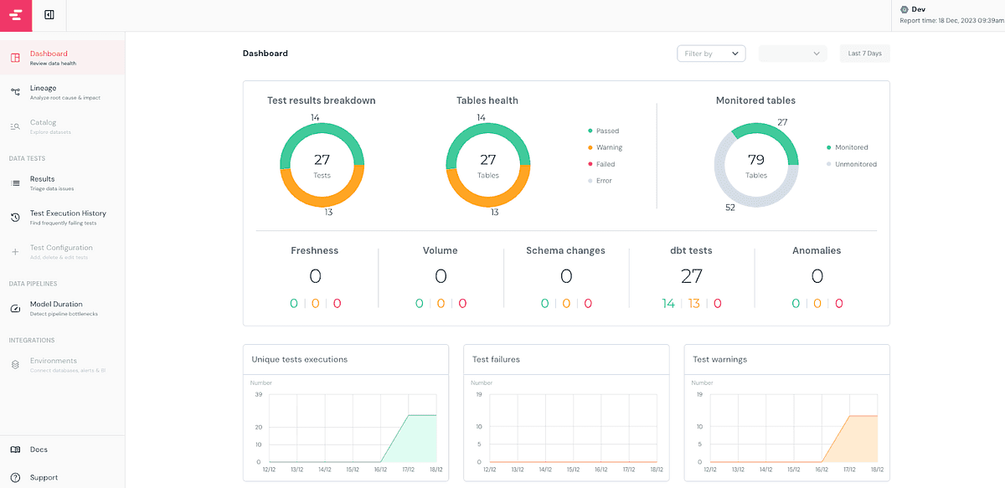Open Model Duration page

click(x=63, y=309)
